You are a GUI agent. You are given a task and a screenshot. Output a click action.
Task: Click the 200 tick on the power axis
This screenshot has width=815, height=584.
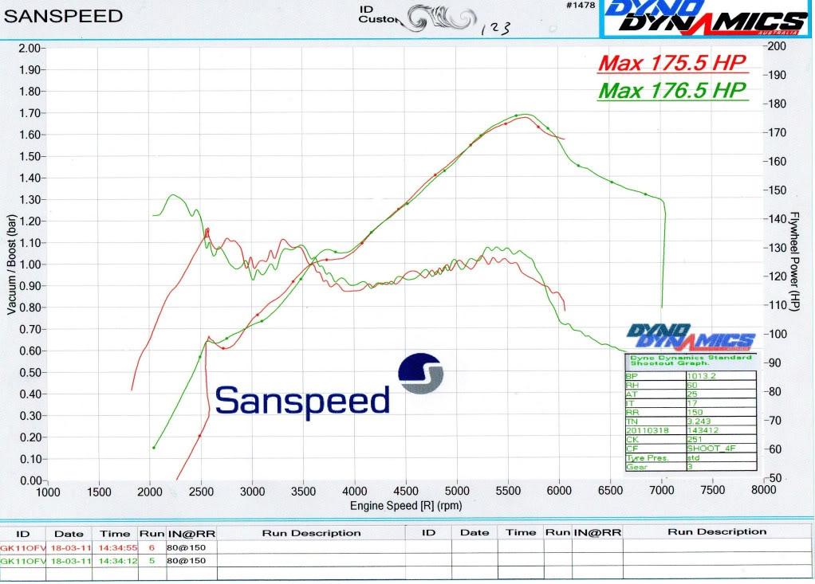click(777, 46)
